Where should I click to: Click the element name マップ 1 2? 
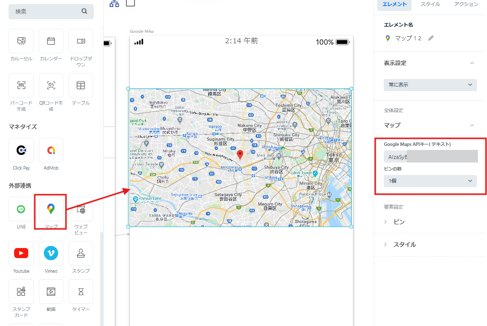click(x=408, y=38)
